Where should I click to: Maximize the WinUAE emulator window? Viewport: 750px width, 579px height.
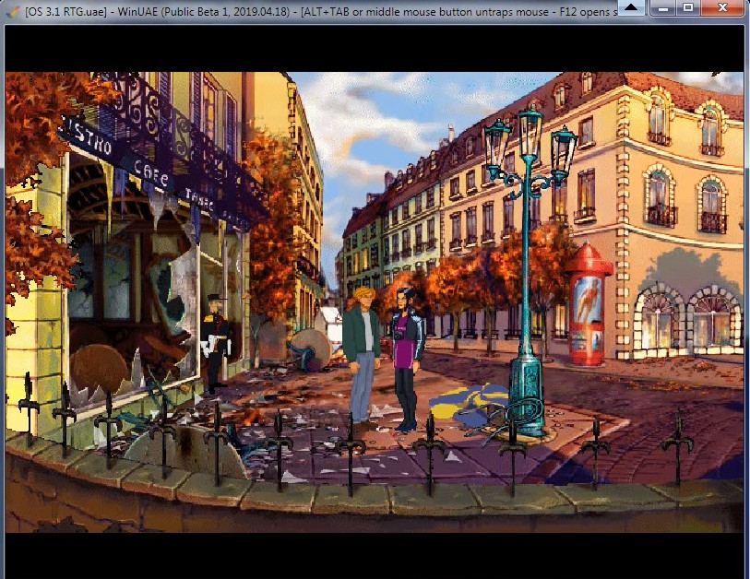point(687,8)
